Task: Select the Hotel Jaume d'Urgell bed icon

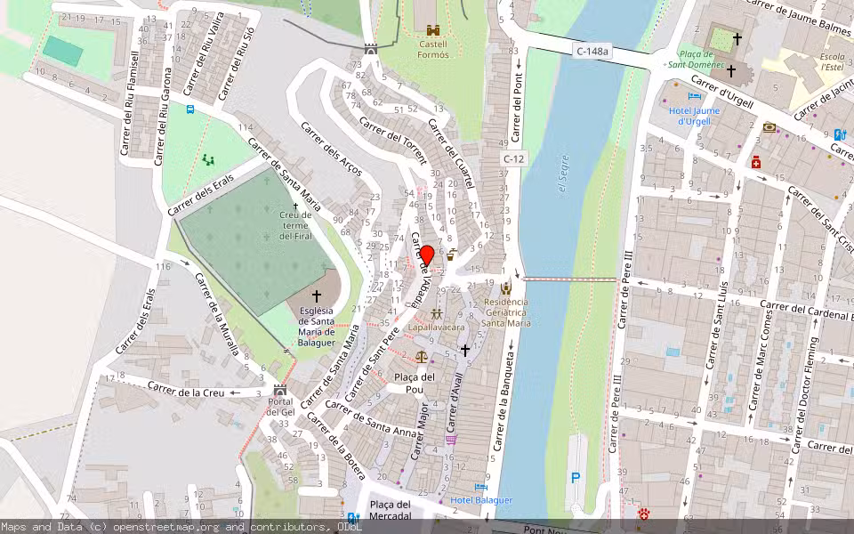Action: tap(695, 96)
